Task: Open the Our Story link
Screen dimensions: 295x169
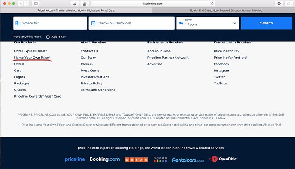Action: pos(88,58)
